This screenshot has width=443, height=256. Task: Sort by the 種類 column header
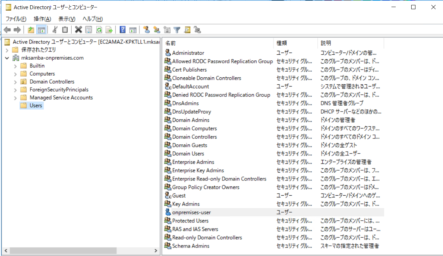296,43
